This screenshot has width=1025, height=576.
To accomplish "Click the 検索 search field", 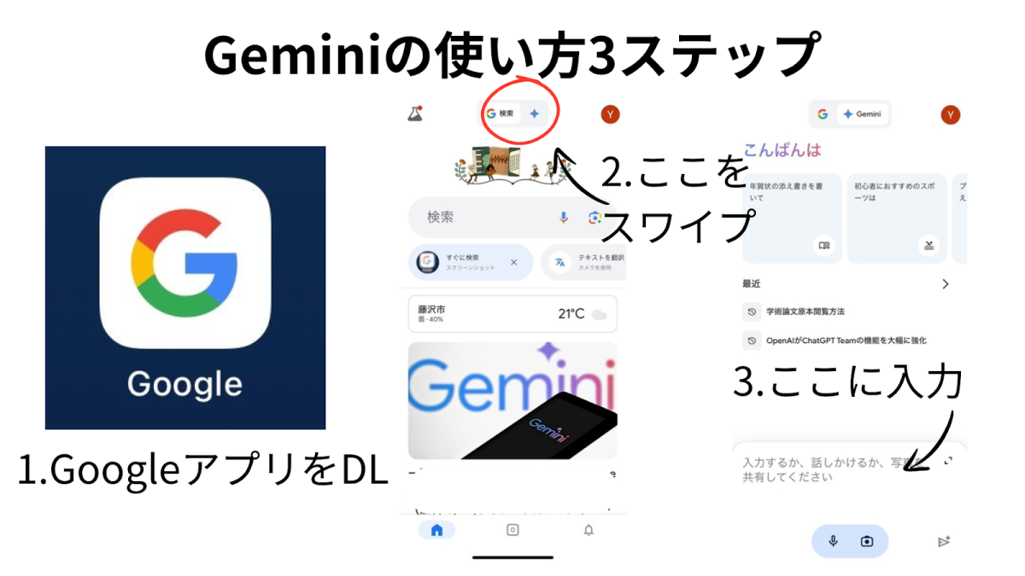I will (x=481, y=218).
